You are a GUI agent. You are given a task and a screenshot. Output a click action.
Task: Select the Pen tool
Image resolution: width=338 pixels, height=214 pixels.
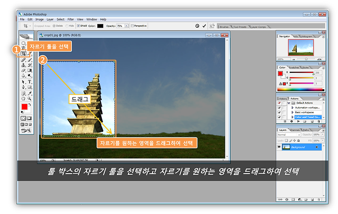[x=23, y=87]
